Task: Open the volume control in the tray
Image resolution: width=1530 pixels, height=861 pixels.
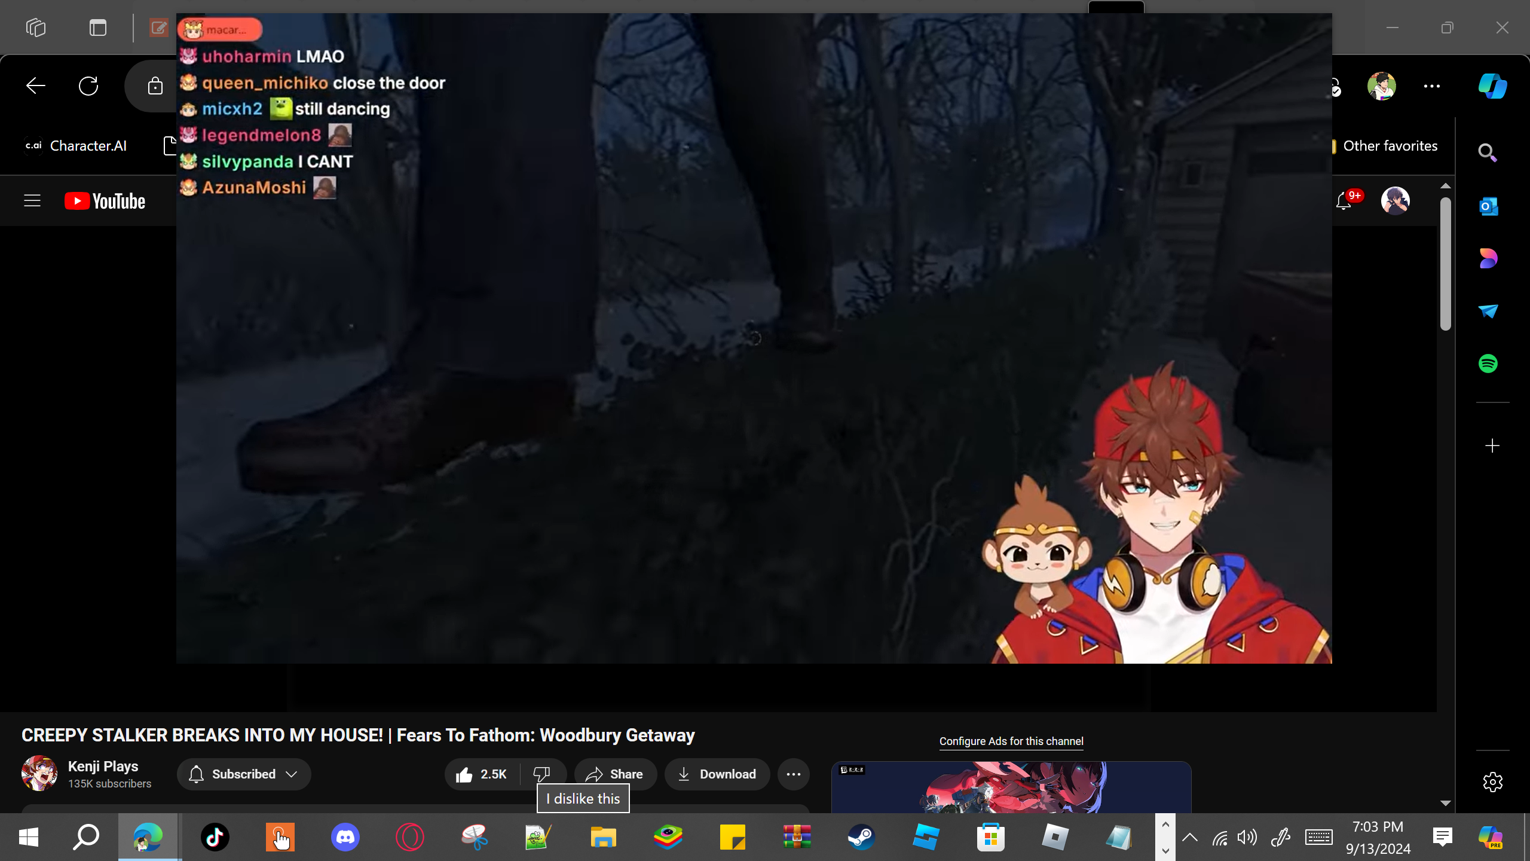Action: tap(1247, 837)
